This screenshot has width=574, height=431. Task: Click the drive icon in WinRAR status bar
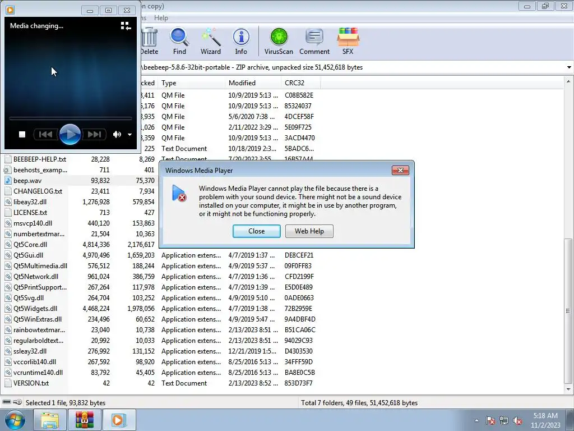pyautogui.click(x=7, y=402)
